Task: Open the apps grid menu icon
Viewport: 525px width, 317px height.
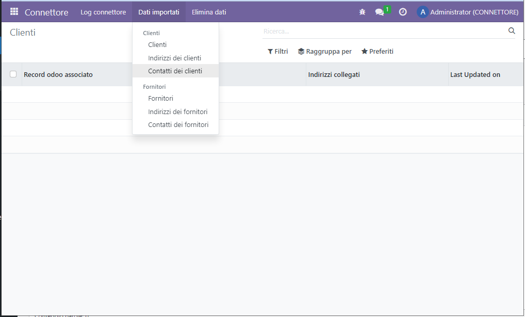Action: pos(14,12)
